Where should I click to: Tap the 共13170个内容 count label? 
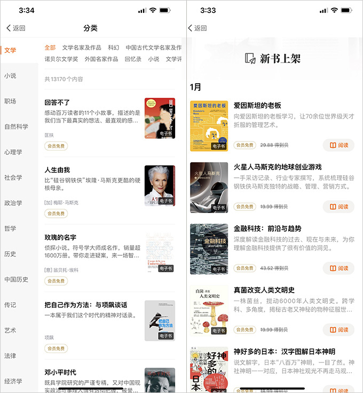pyautogui.click(x=64, y=79)
